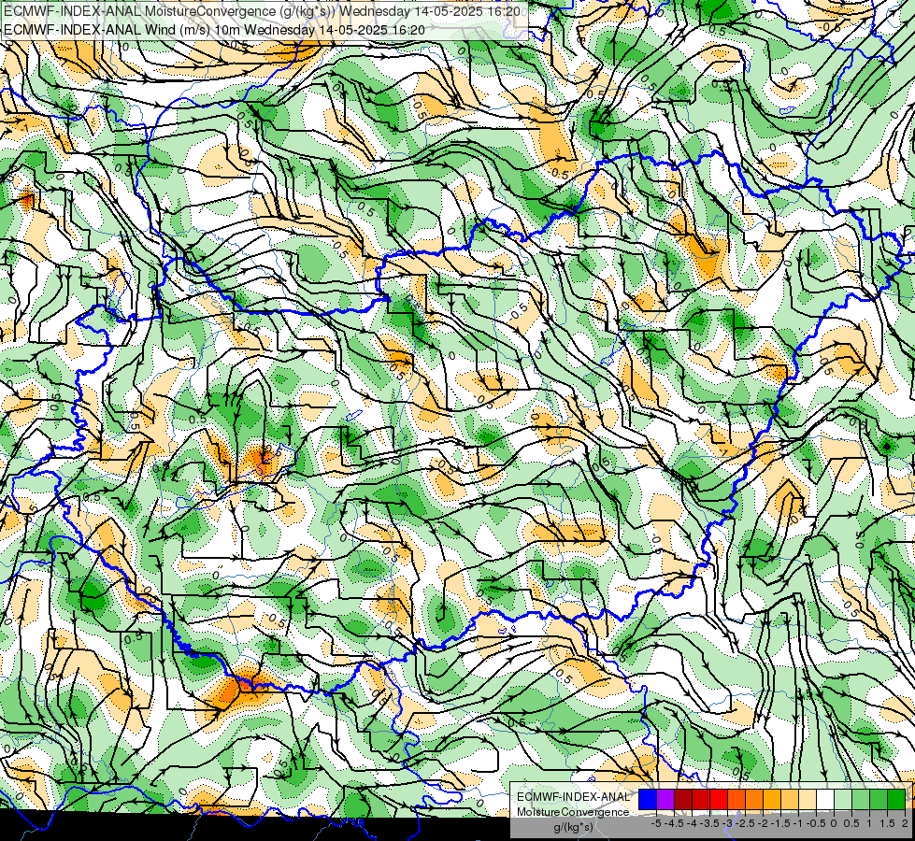This screenshot has width=915, height=841.
Task: Select legend swatch between -4 and -3.5
Action: click(x=701, y=800)
